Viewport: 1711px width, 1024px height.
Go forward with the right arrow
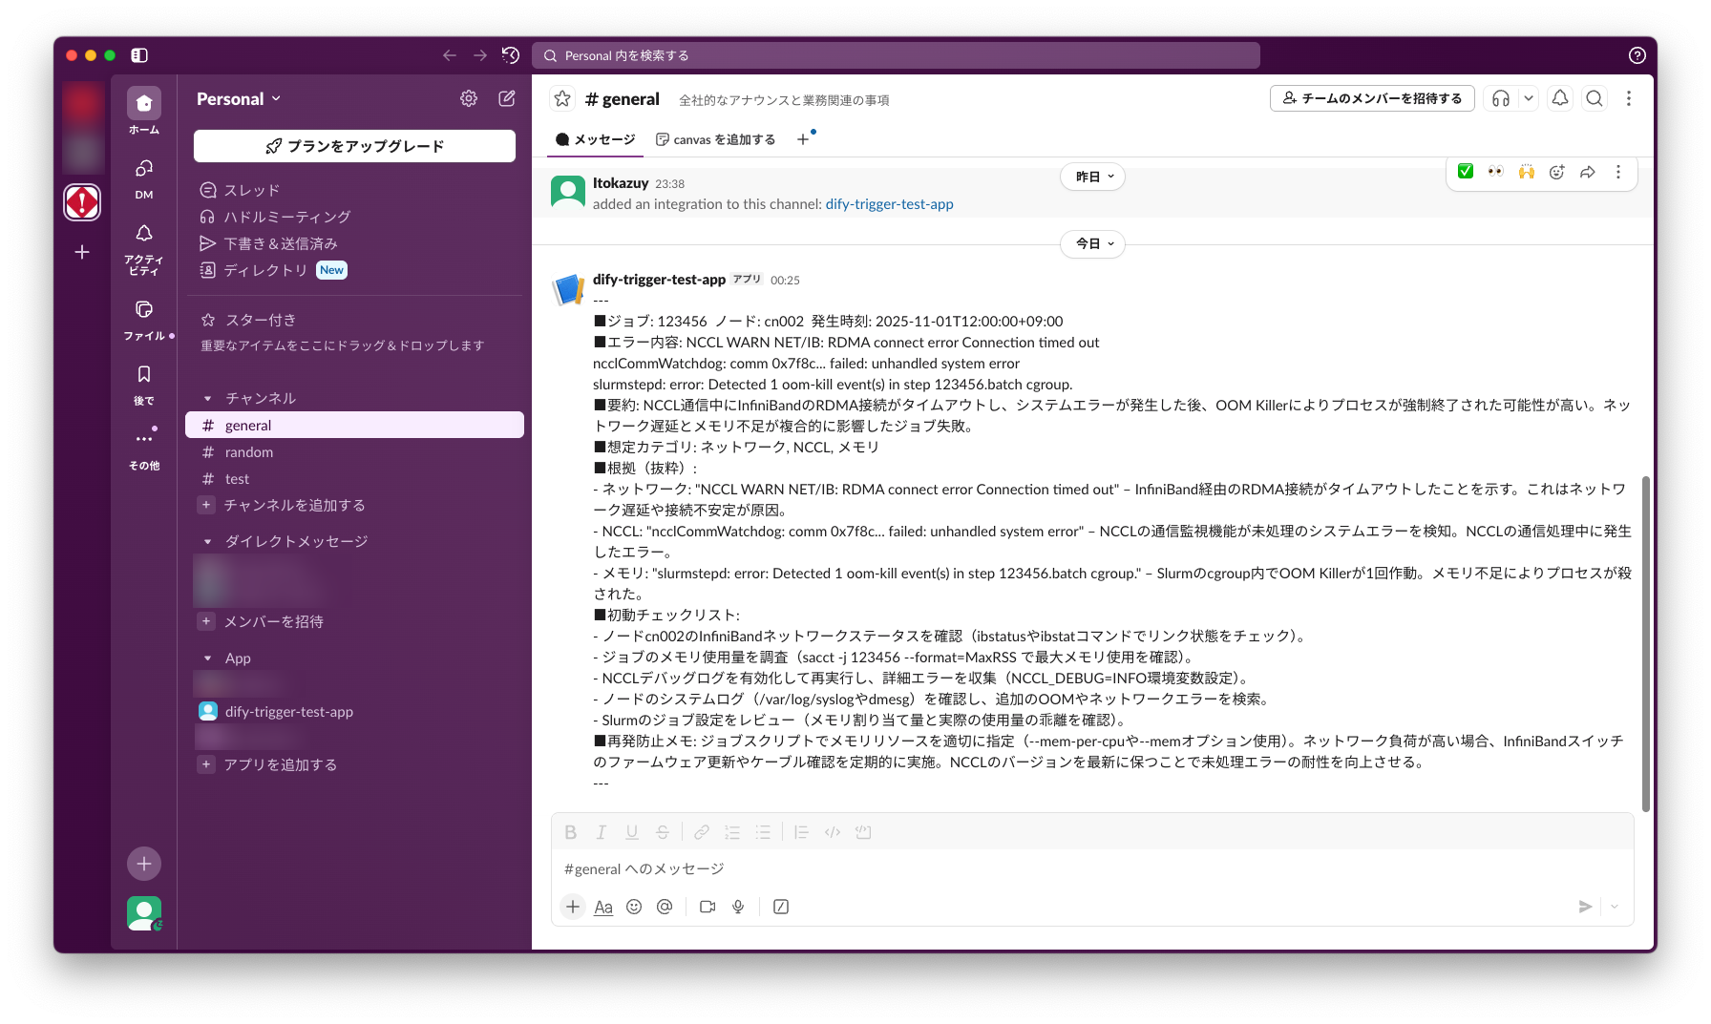point(480,55)
